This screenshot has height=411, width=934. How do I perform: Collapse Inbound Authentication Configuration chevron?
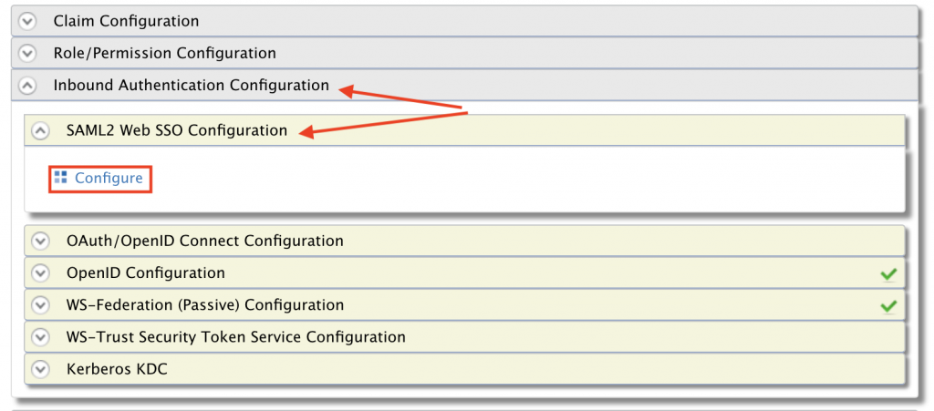click(28, 86)
